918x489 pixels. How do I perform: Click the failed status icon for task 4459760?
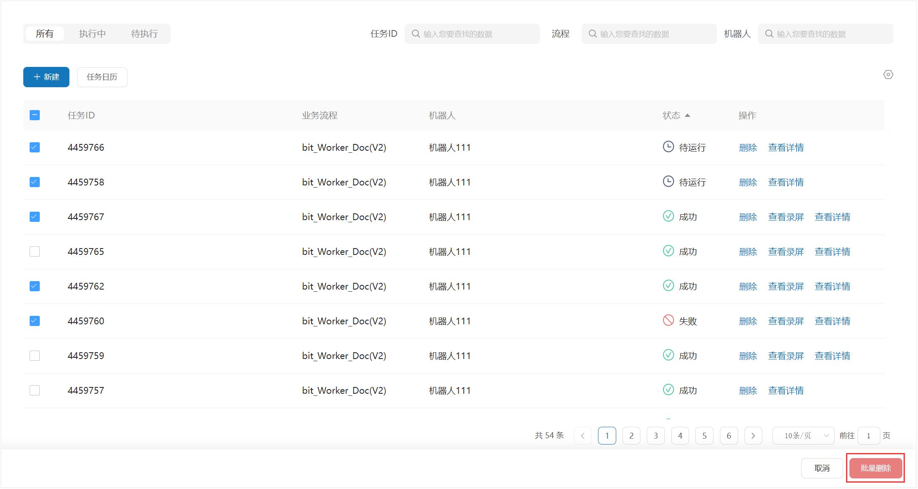click(668, 320)
